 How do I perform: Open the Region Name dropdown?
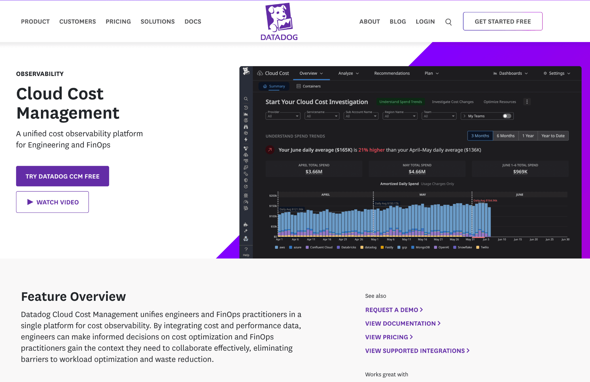click(x=400, y=116)
